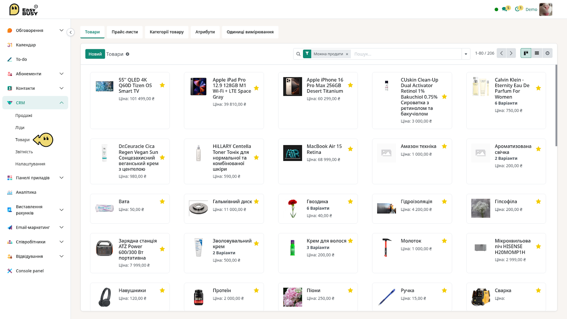567x319 pixels.
Task: Switch to Kanban view
Action: (x=526, y=53)
